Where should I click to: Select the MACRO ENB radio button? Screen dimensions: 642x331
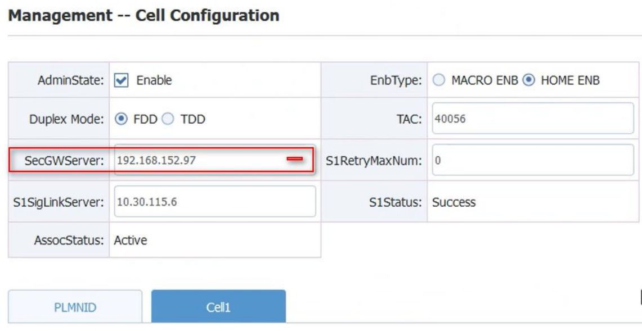click(x=439, y=80)
